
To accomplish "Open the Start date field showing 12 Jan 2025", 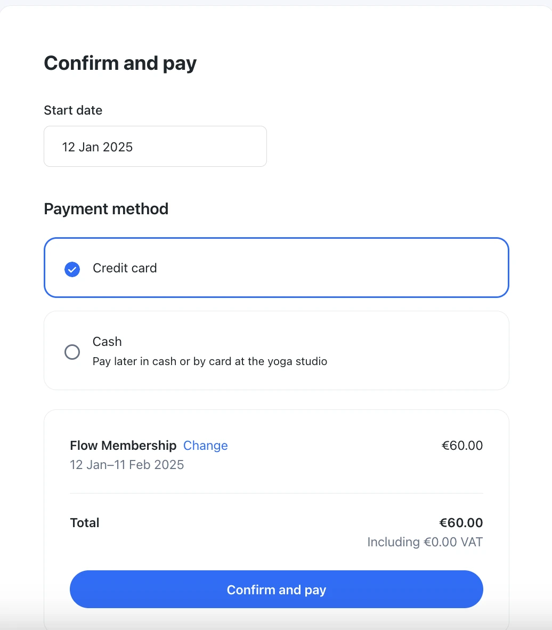I will (155, 147).
